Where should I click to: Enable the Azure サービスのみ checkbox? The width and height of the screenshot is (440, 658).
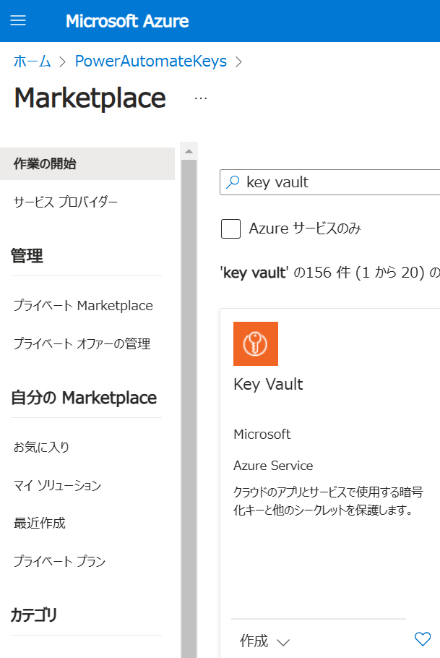click(230, 228)
